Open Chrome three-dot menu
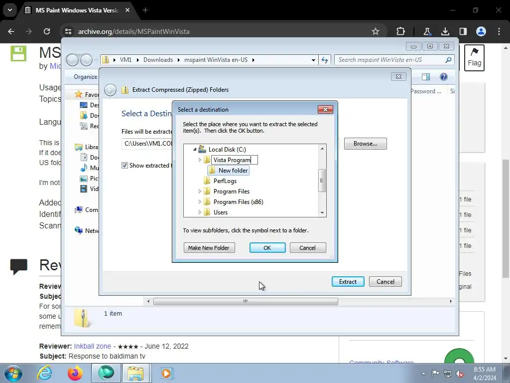Image resolution: width=510 pixels, height=383 pixels. tap(499, 31)
